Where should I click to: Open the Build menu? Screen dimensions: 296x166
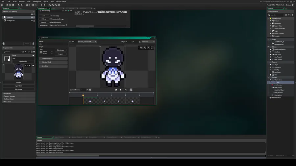coord(15,2)
